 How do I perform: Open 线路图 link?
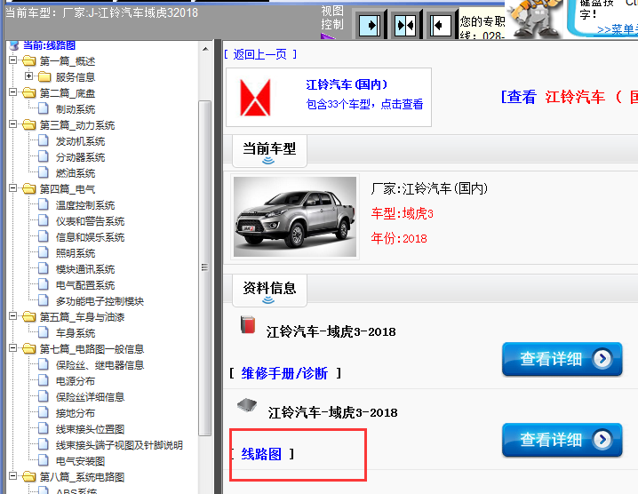click(x=261, y=454)
